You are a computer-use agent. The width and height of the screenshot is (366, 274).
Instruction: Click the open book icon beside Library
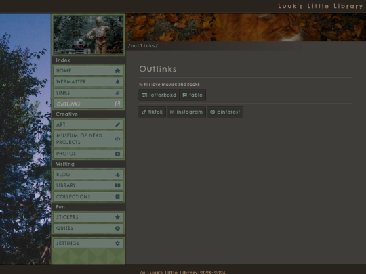coord(117,185)
